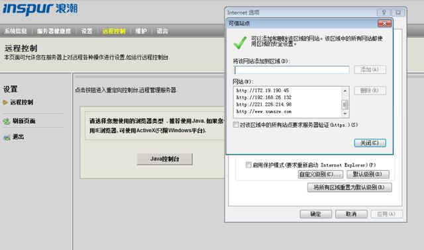
Task: Click the 应用(A) button
Action: coord(386,214)
